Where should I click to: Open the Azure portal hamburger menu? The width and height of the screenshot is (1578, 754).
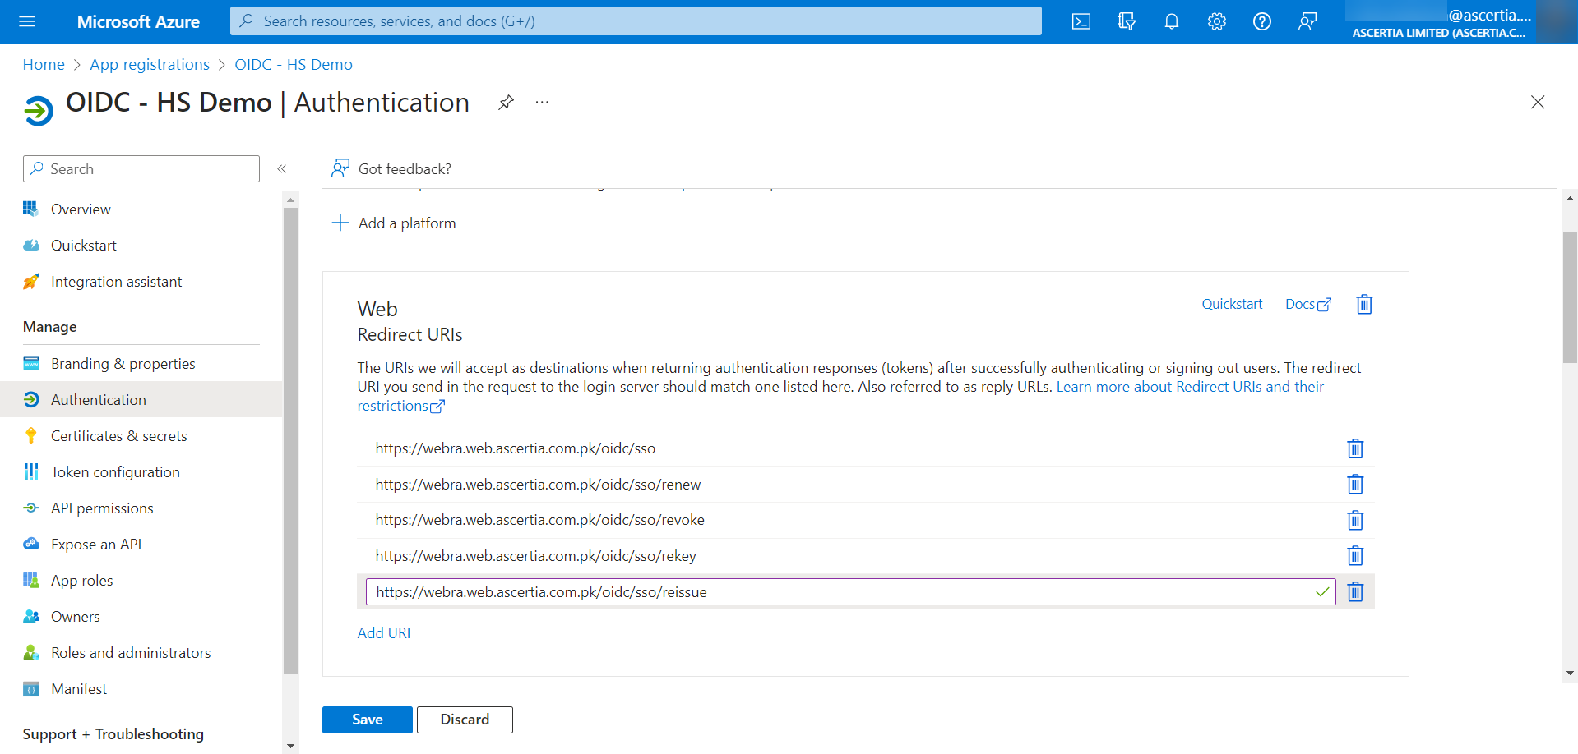[x=27, y=21]
